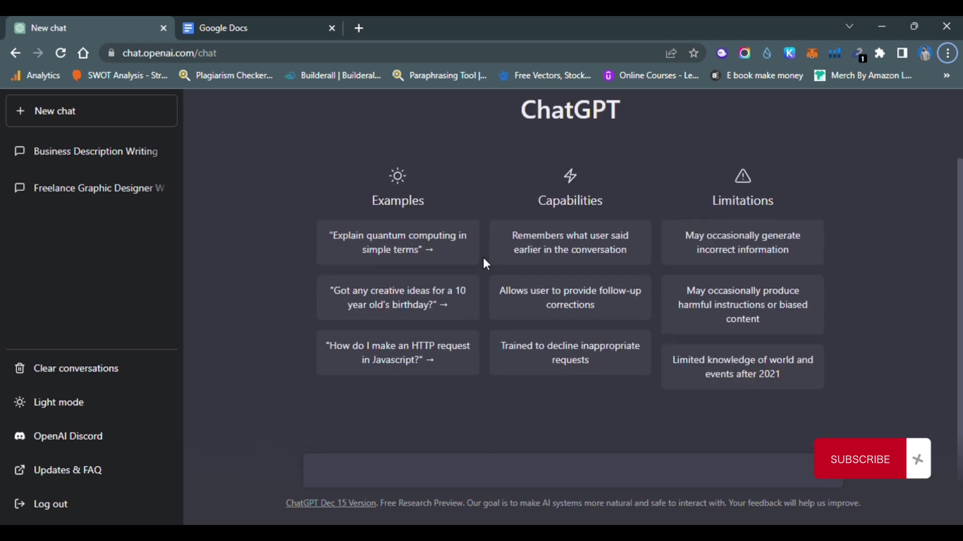Click 'Remembers what user said earlier' card

click(x=570, y=242)
